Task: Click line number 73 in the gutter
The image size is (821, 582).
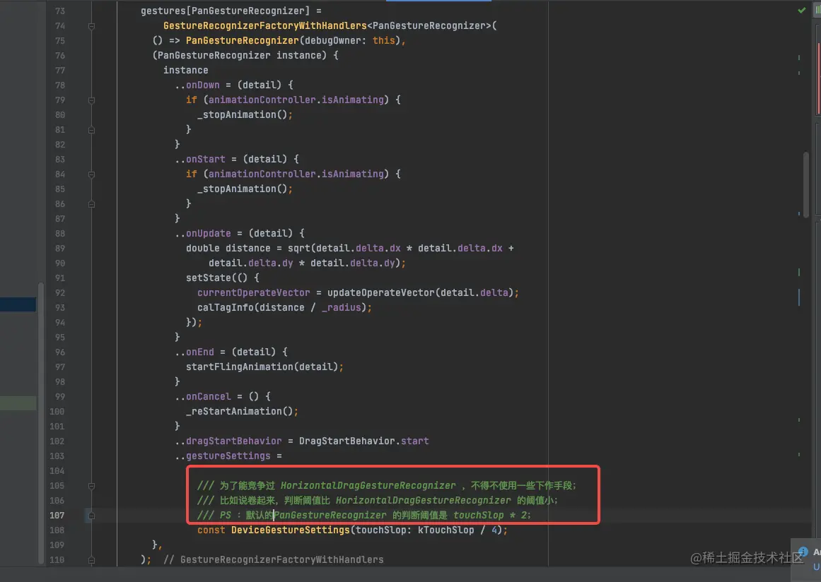Action: 59,11
